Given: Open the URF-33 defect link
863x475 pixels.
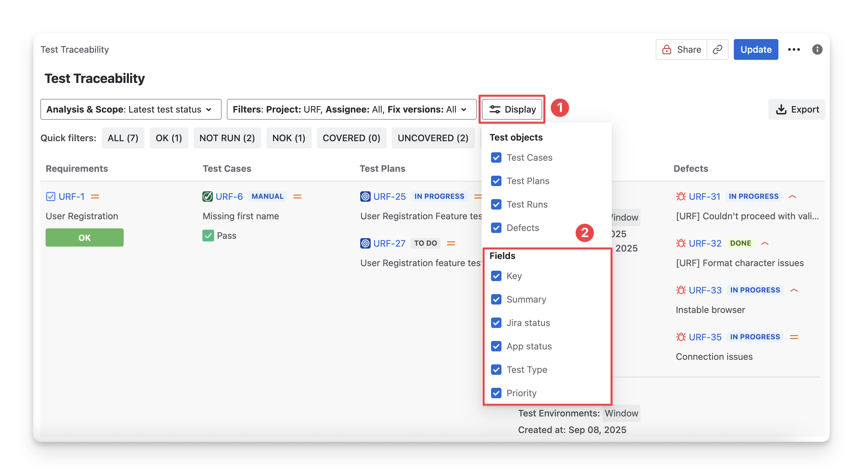Looking at the screenshot, I should (x=705, y=290).
